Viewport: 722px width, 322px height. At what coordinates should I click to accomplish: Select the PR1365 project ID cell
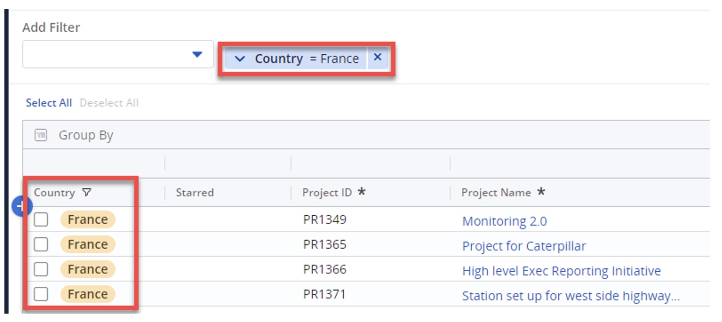coord(324,244)
